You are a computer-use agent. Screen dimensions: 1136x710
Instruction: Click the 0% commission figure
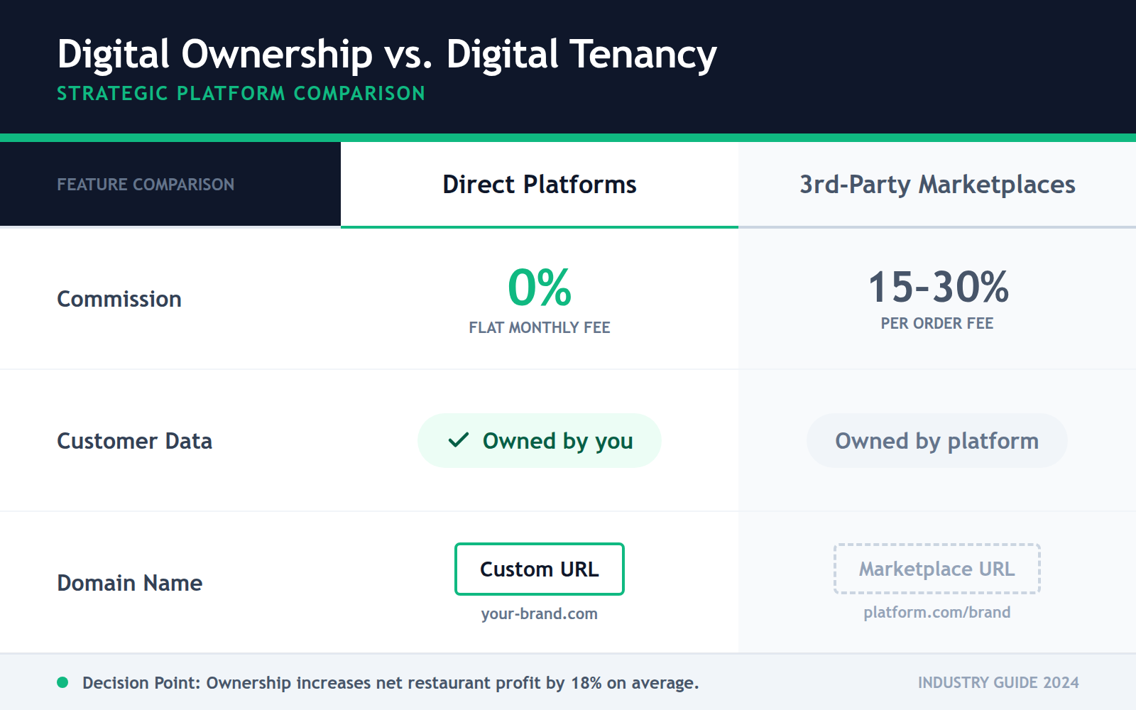point(539,289)
